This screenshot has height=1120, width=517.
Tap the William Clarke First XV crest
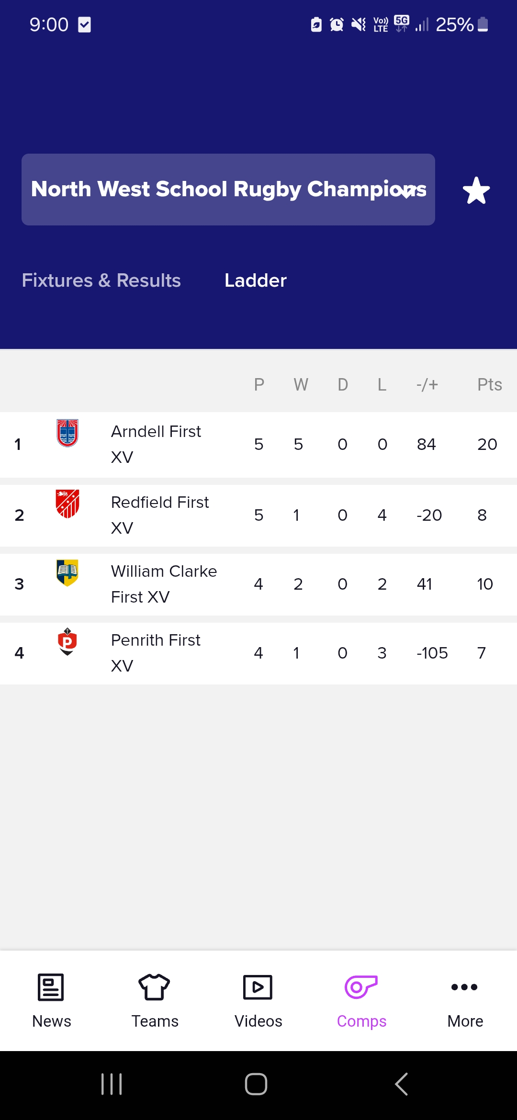click(x=67, y=572)
